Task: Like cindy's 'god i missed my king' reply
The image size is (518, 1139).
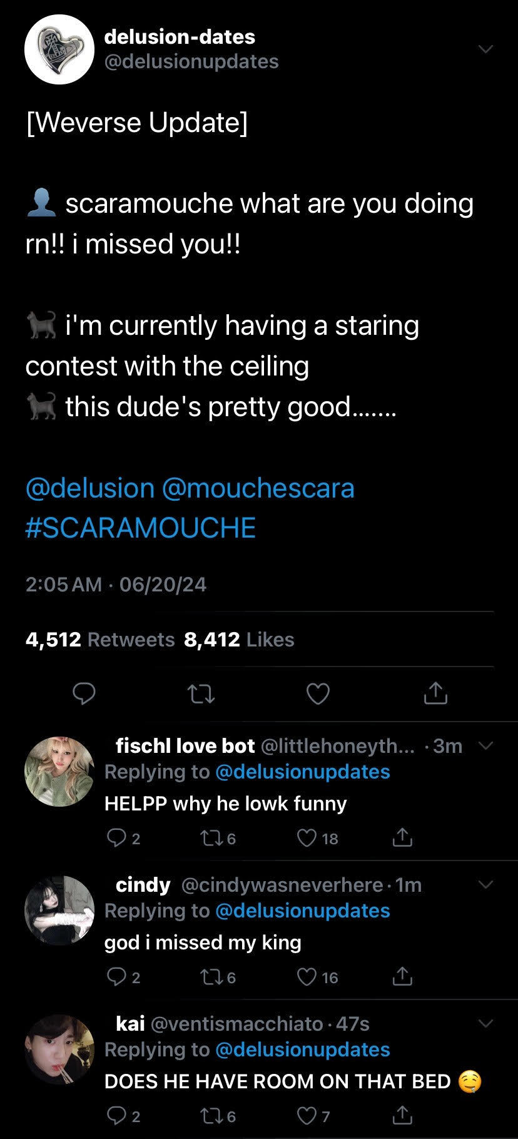Action: click(x=306, y=977)
